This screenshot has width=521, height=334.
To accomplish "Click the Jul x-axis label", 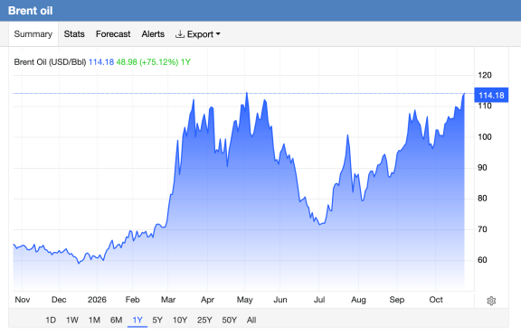I will tap(319, 300).
